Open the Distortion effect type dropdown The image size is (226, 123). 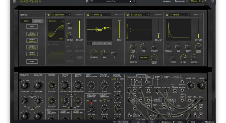coord(61,15)
